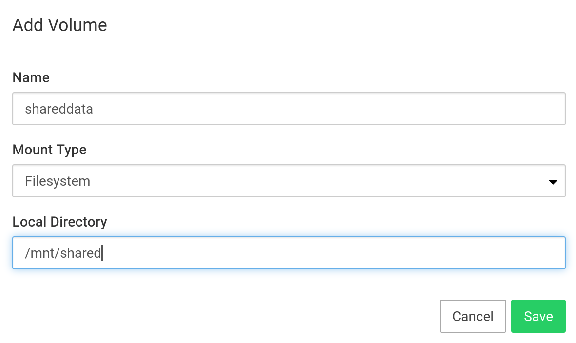
Task: Focus the Name input field
Action: (288, 109)
